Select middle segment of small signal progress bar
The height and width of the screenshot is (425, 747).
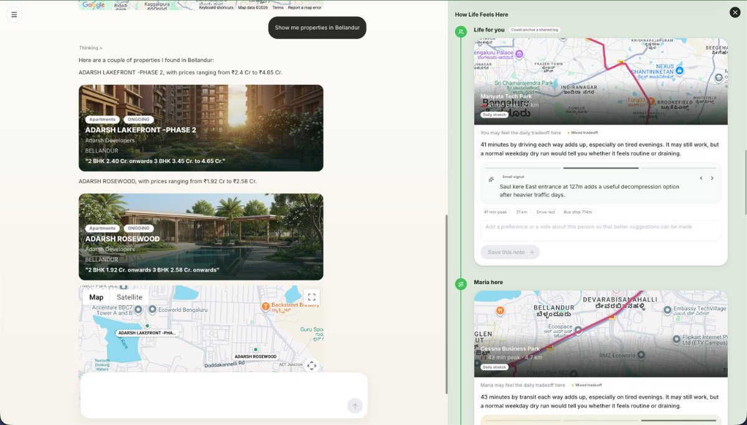pyautogui.click(x=601, y=168)
